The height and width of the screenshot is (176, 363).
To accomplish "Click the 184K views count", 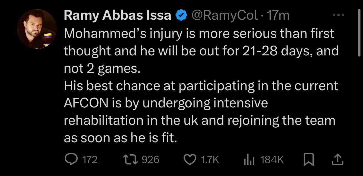I will tap(272, 160).
